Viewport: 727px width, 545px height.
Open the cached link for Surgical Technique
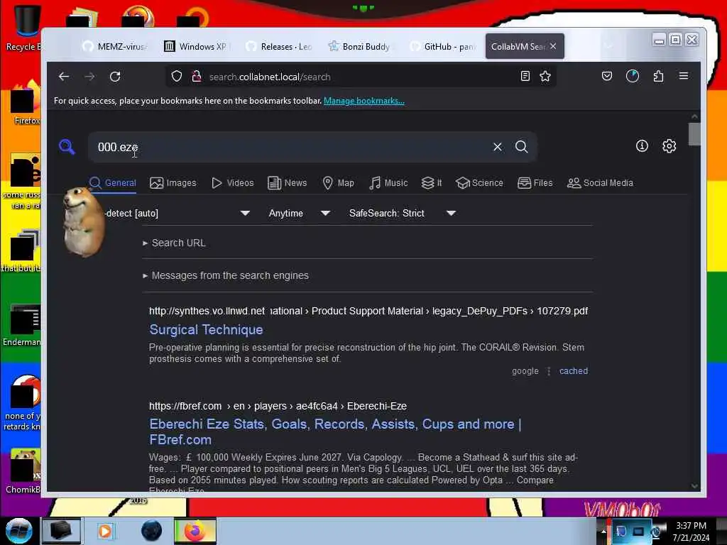(x=574, y=370)
